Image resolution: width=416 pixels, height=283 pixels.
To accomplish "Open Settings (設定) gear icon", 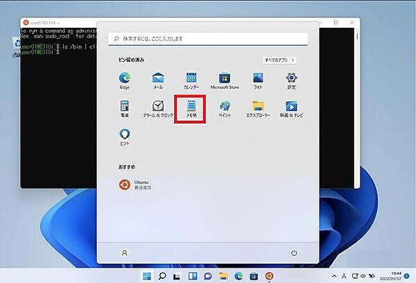I will point(291,80).
